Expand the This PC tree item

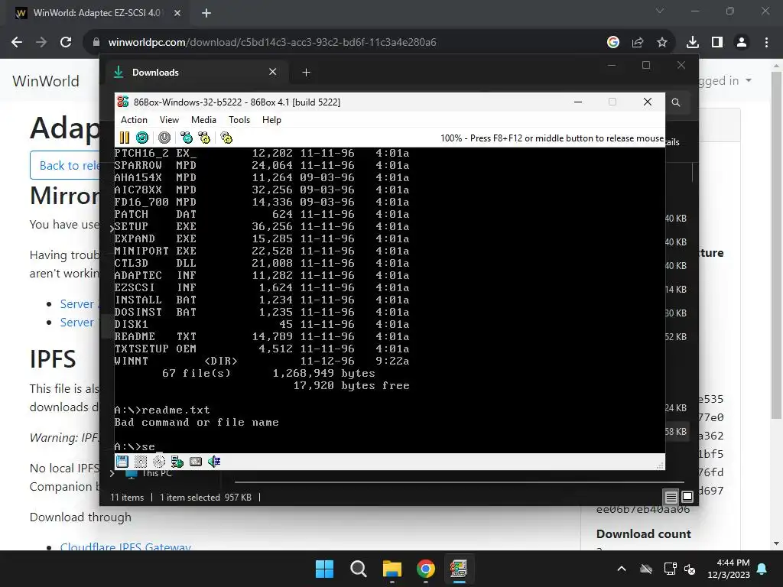click(112, 473)
